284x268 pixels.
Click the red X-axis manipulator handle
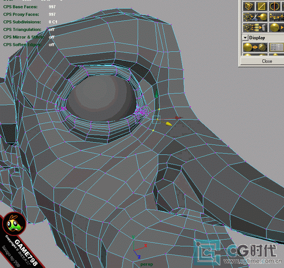point(177,118)
